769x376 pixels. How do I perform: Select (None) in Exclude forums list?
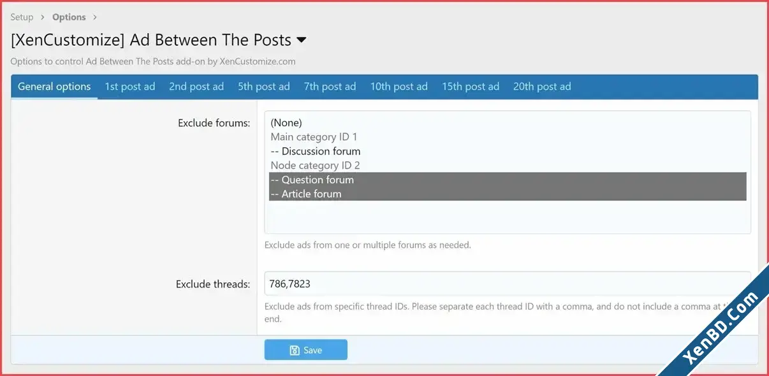pos(508,122)
